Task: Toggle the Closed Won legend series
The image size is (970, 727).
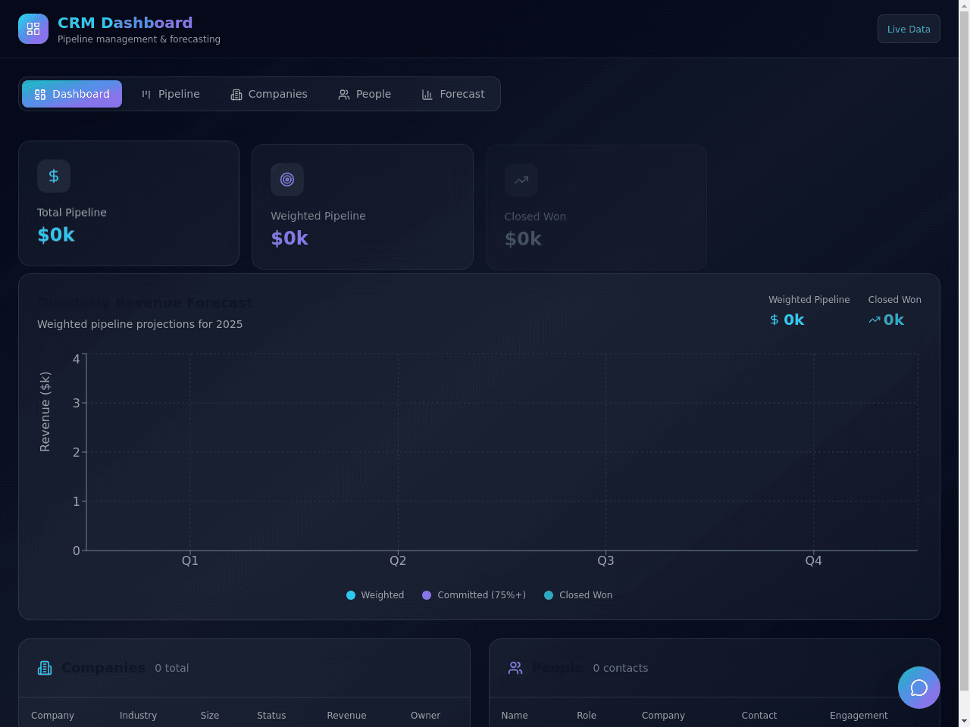Action: (x=578, y=595)
